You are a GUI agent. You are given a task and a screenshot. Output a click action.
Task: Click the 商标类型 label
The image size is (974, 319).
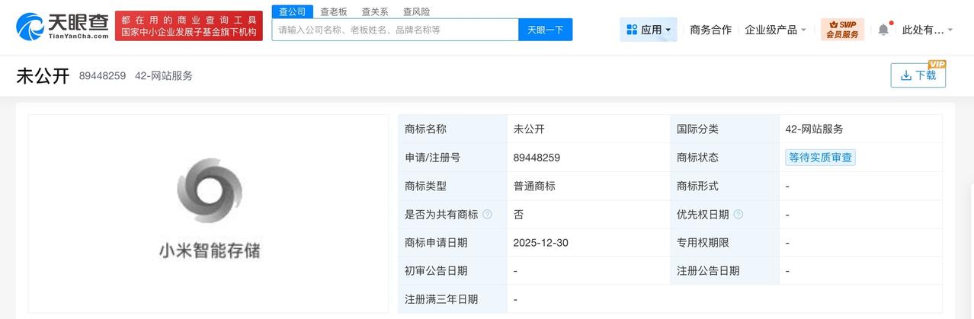(425, 186)
